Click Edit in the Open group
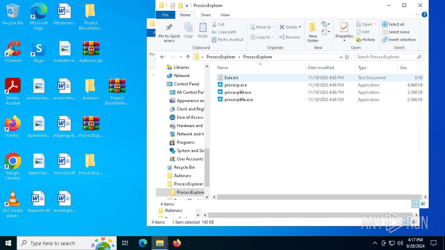 363,32
